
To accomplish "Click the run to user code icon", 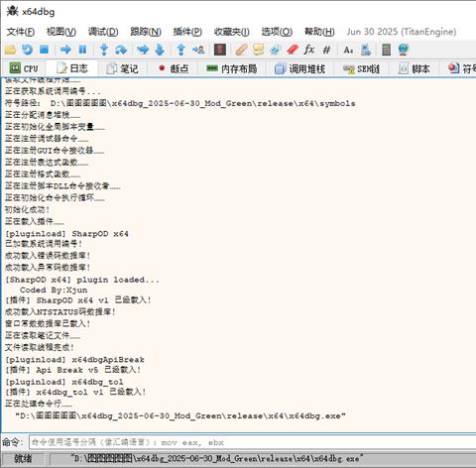I will point(198,50).
